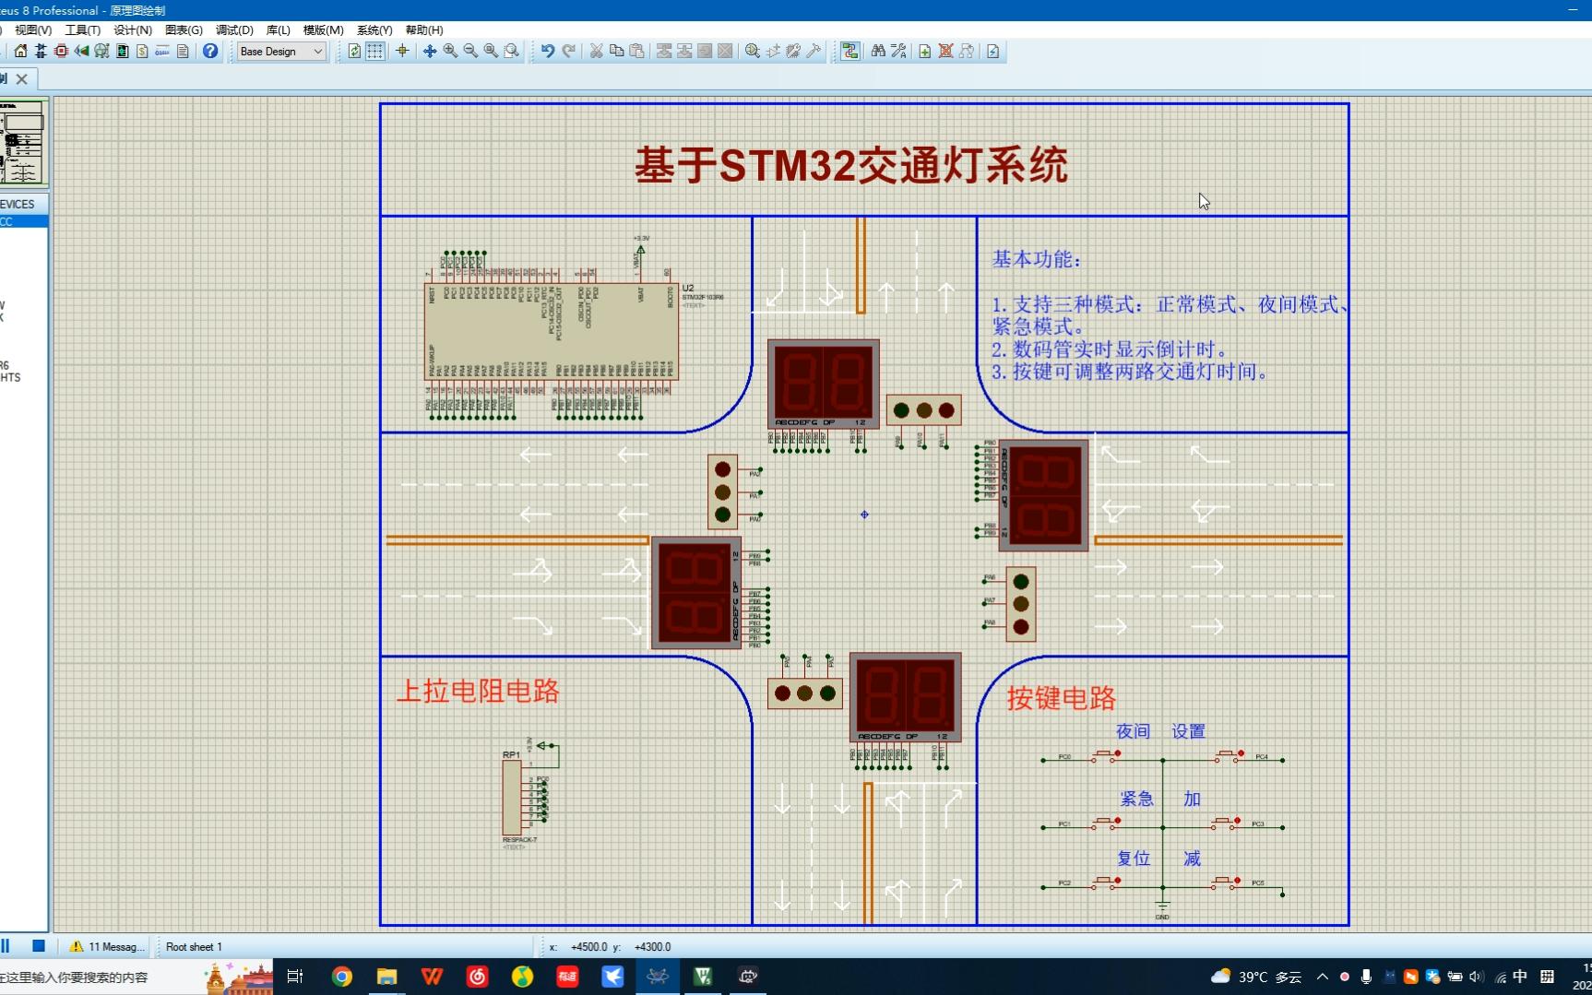Paste objects from clipboard
Image resolution: width=1592 pixels, height=995 pixels.
coord(636,52)
